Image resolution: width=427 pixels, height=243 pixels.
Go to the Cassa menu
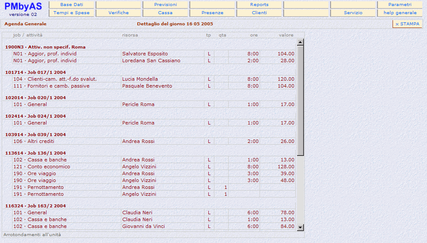tap(165, 13)
